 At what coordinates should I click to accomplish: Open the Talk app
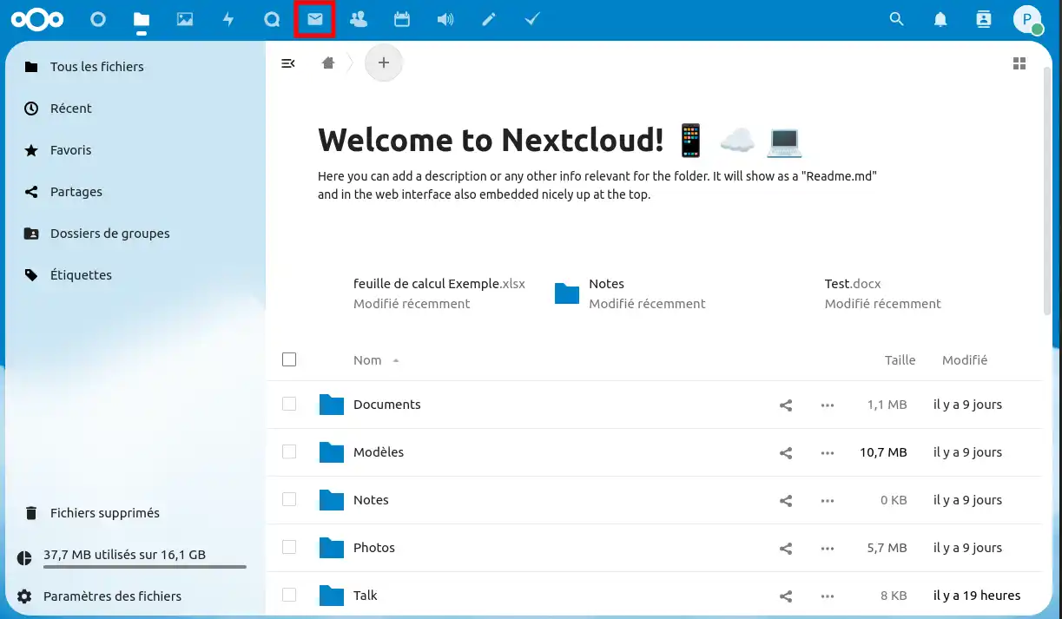(x=272, y=18)
